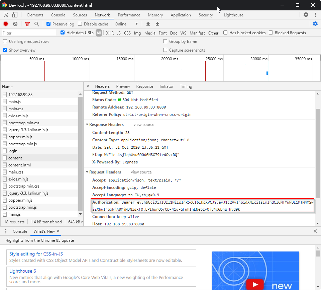Check Has blocked cookies

225,32
